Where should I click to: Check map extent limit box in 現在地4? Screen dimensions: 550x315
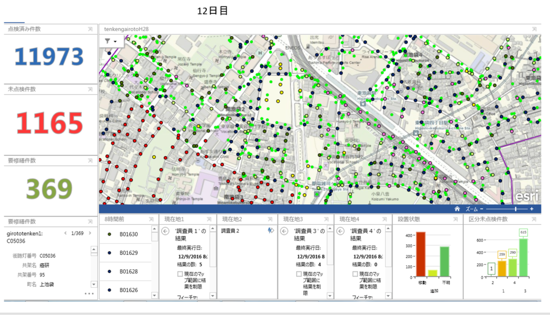(356, 274)
